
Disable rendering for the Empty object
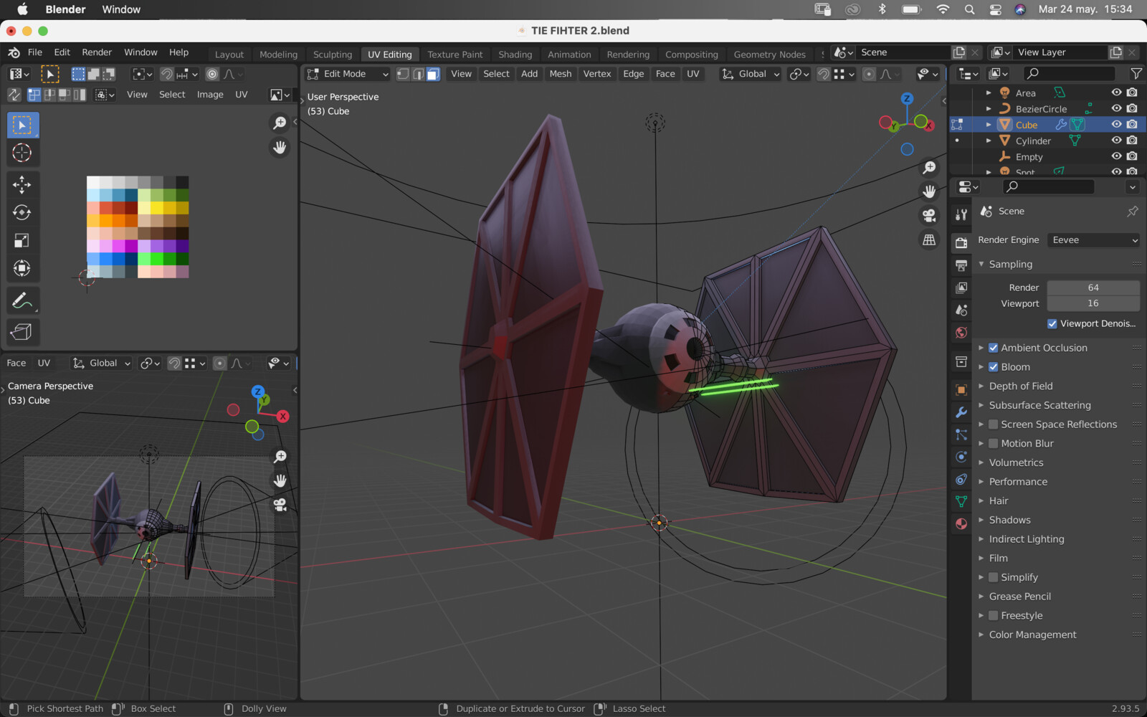pyautogui.click(x=1132, y=156)
